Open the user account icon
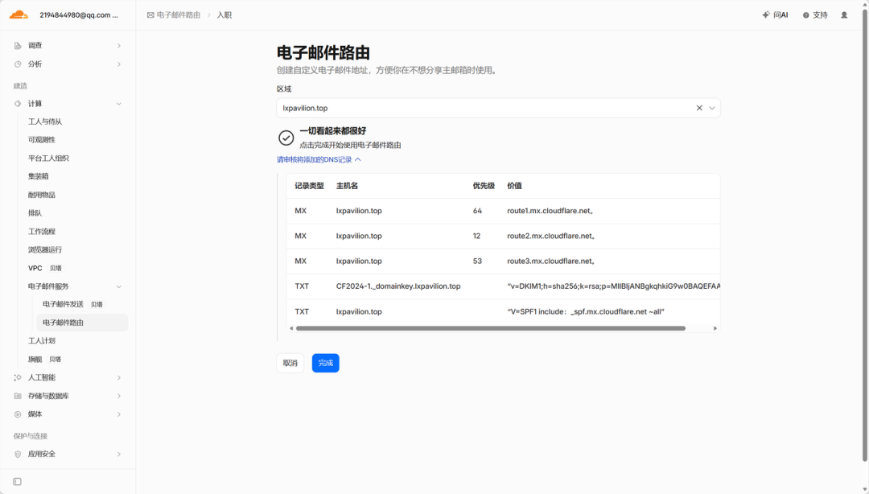869x494 pixels. coord(844,15)
